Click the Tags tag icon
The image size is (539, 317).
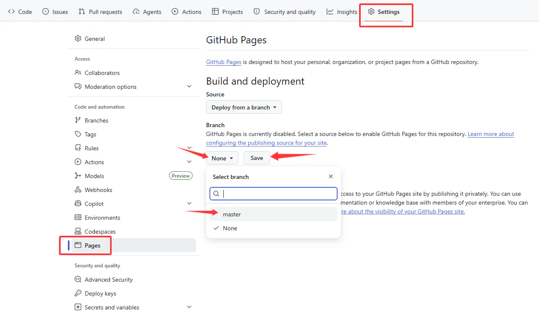(x=78, y=134)
